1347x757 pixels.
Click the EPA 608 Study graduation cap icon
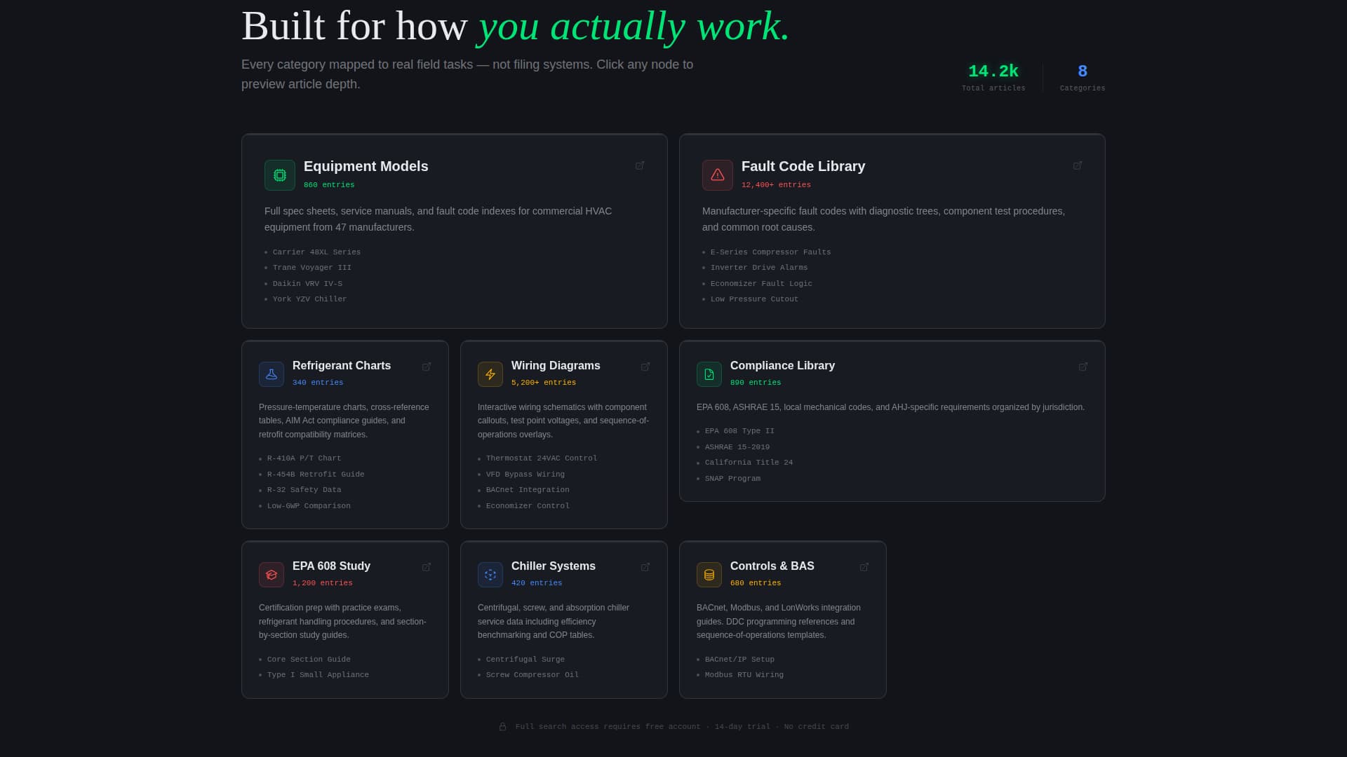[272, 575]
